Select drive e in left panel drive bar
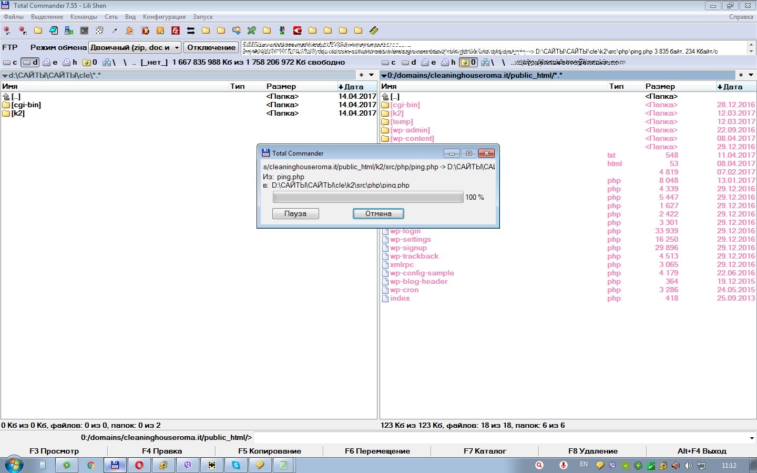757x473 pixels. click(50, 62)
